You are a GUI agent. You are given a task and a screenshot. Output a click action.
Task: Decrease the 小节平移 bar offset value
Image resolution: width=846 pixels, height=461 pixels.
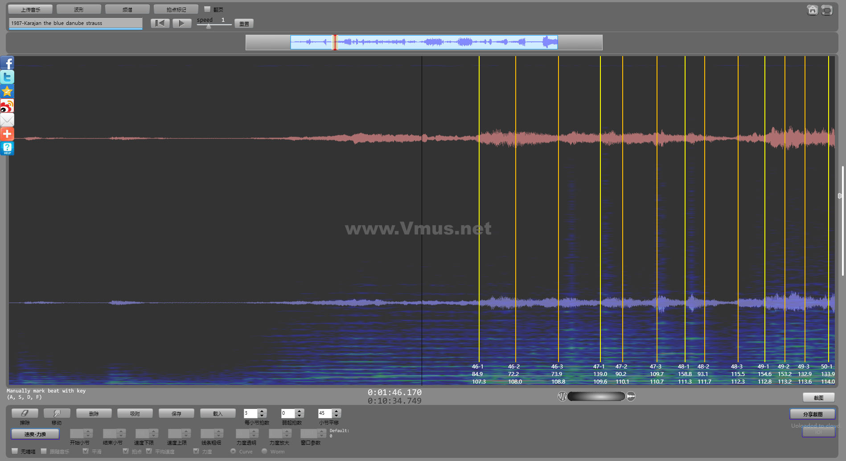click(337, 416)
